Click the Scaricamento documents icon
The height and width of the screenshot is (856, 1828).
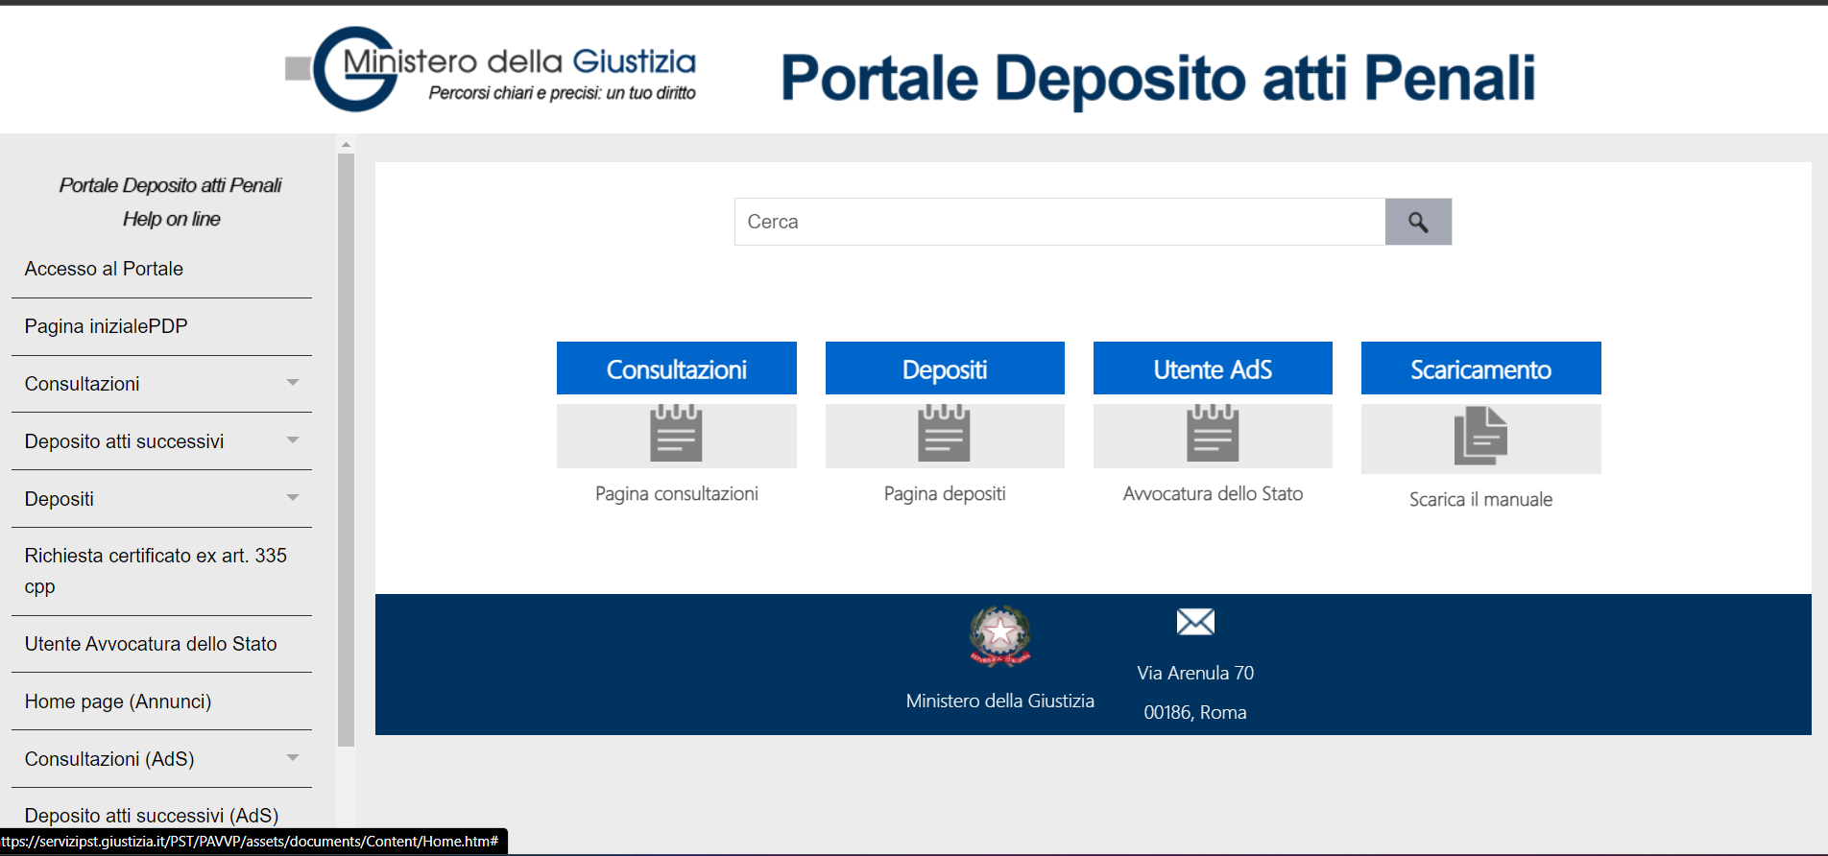[x=1480, y=436]
